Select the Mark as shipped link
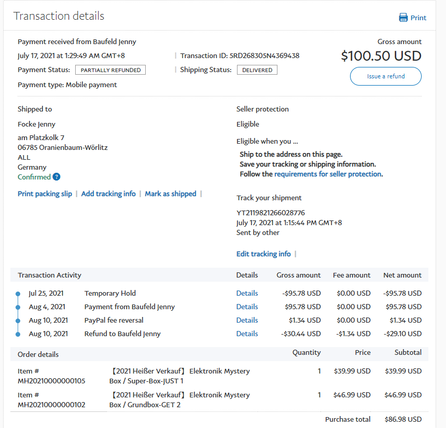The image size is (446, 428). [170, 194]
